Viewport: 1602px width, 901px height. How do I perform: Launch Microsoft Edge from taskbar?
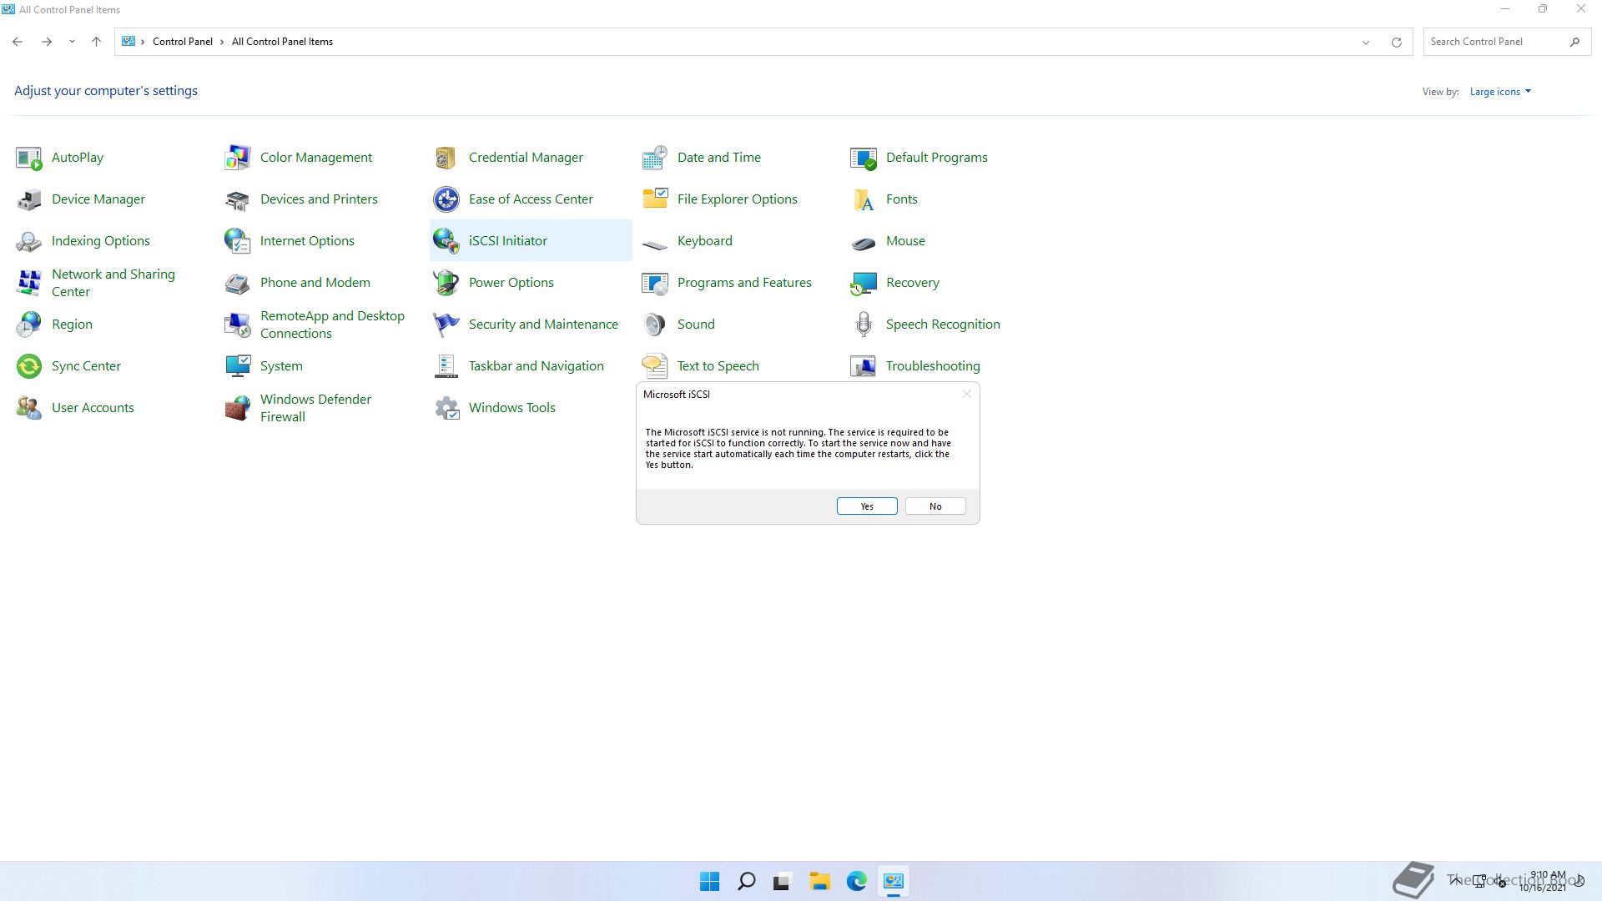[856, 882]
